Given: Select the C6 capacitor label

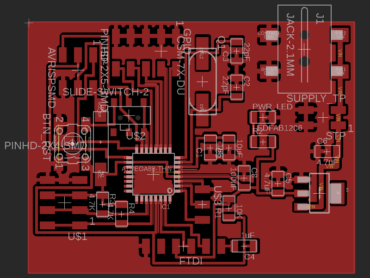Looking at the screenshot, I should [x=322, y=141].
